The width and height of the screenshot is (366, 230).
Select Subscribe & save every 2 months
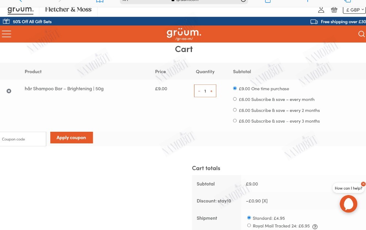[235, 110]
